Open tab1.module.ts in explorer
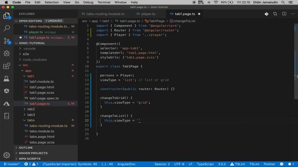Viewport: 298px width, 167px height. pyautogui.click(x=41, y=82)
